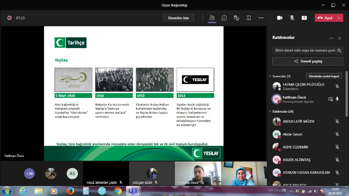
Task: Collapse the Katılımcılar (34) section
Action: (x=270, y=111)
